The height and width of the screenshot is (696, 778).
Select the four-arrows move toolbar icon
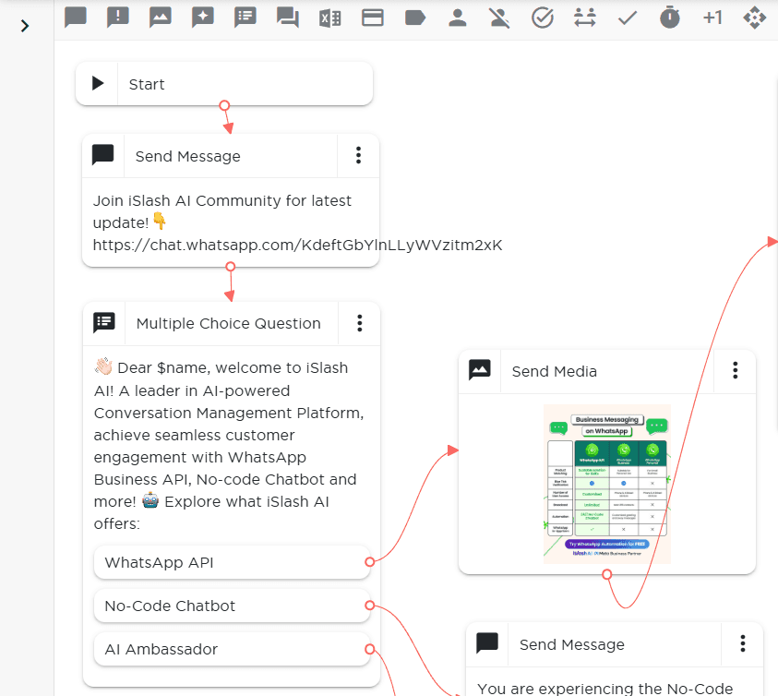(x=755, y=18)
